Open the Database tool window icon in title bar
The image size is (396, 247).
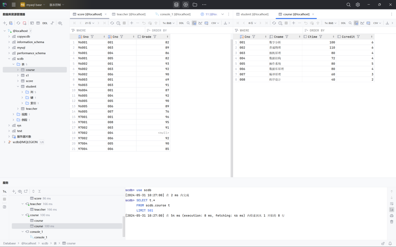pyautogui.click(x=176, y=5)
